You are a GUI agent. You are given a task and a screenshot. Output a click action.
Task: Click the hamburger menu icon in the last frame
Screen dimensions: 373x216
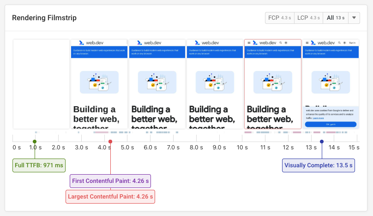[307, 42]
